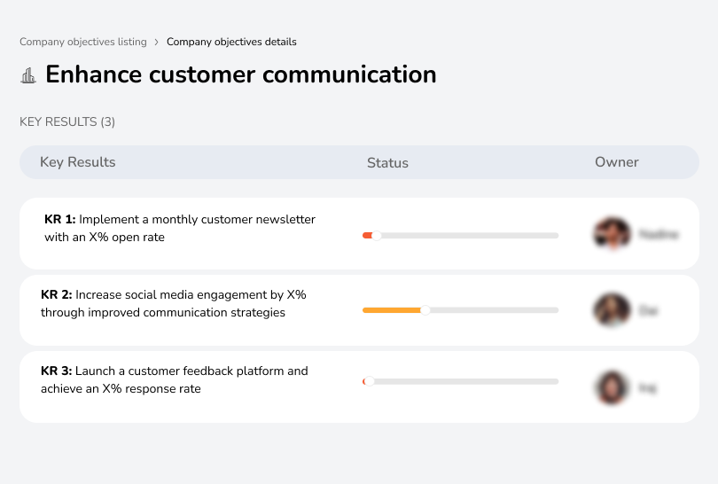Click the blurred owner name in the KR 1 row
Screen dimensions: 718x484
[659, 234]
